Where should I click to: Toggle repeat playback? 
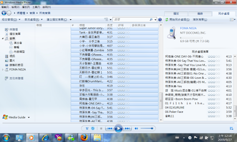tap(93, 128)
